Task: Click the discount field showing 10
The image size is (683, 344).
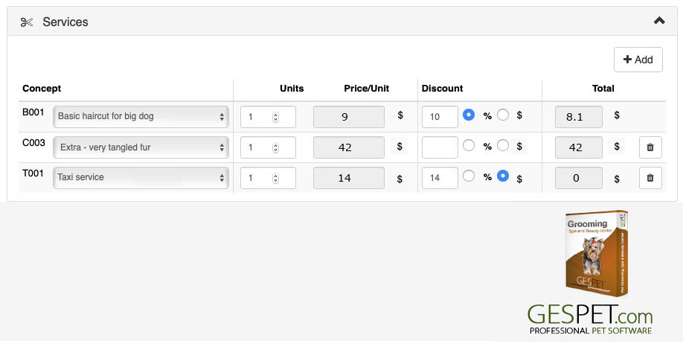Action: (440, 117)
